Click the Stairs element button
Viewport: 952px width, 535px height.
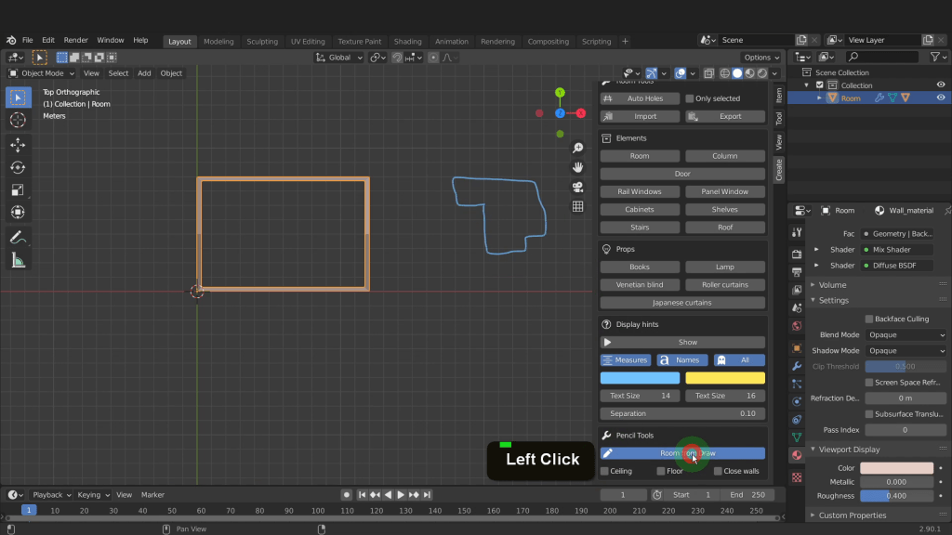pyautogui.click(x=640, y=227)
